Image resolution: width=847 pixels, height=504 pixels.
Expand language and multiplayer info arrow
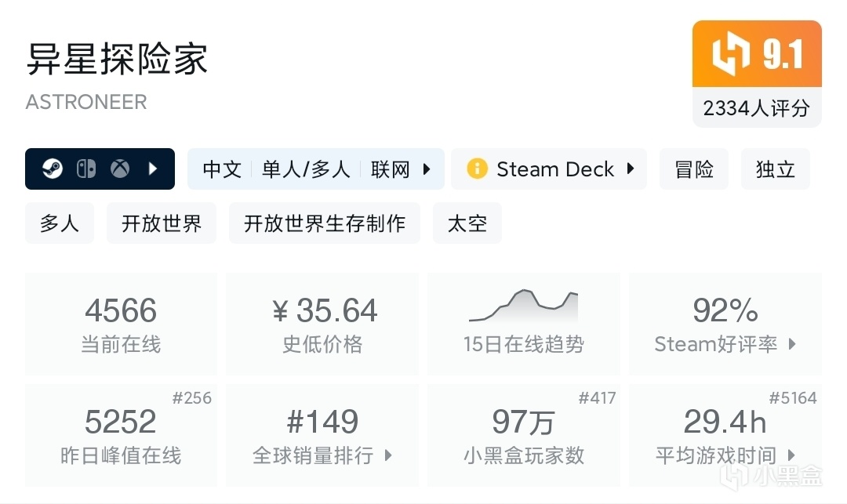(x=427, y=169)
